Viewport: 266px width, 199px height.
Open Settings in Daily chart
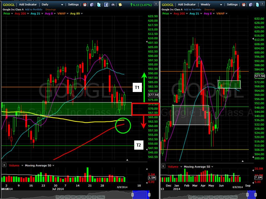73,5
